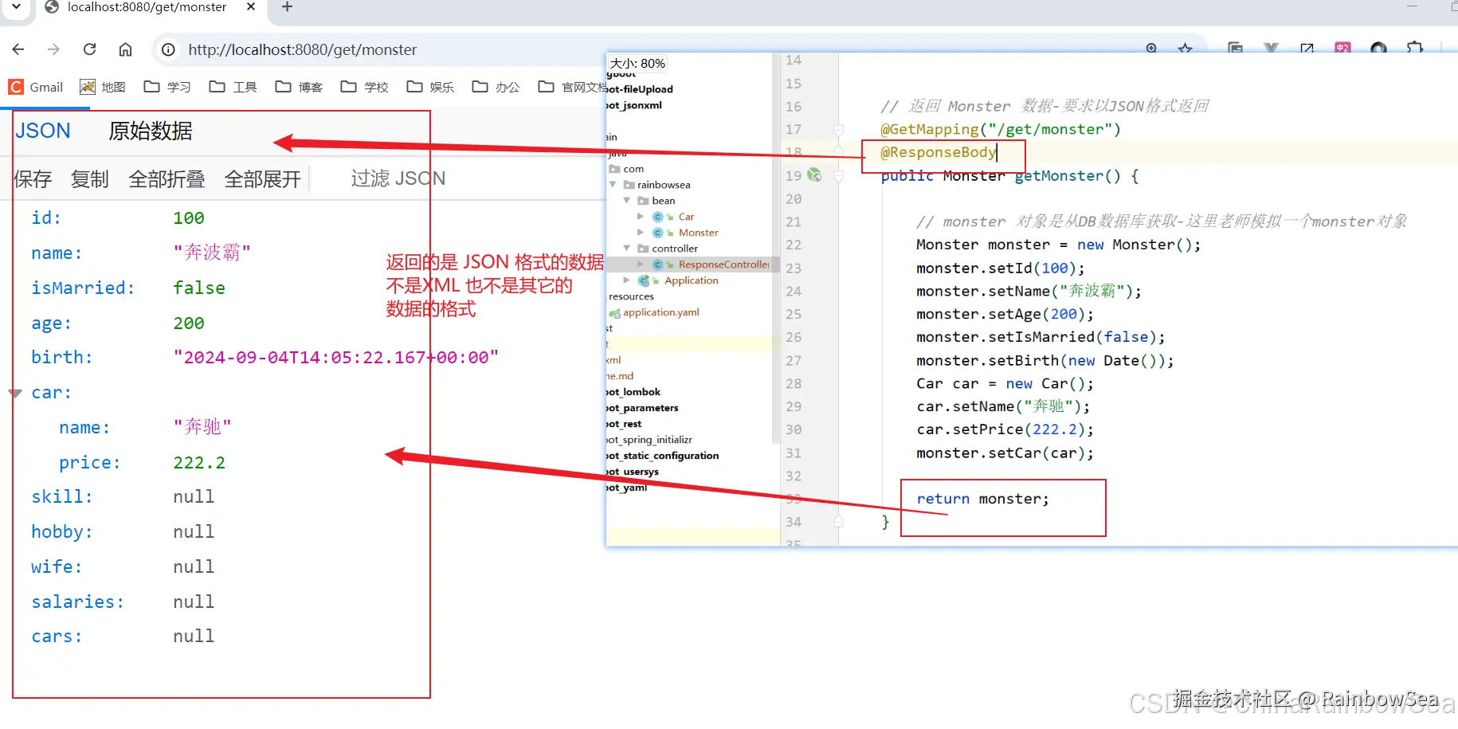Open the 地图 bookmark
The image size is (1458, 729).
pyautogui.click(x=103, y=87)
